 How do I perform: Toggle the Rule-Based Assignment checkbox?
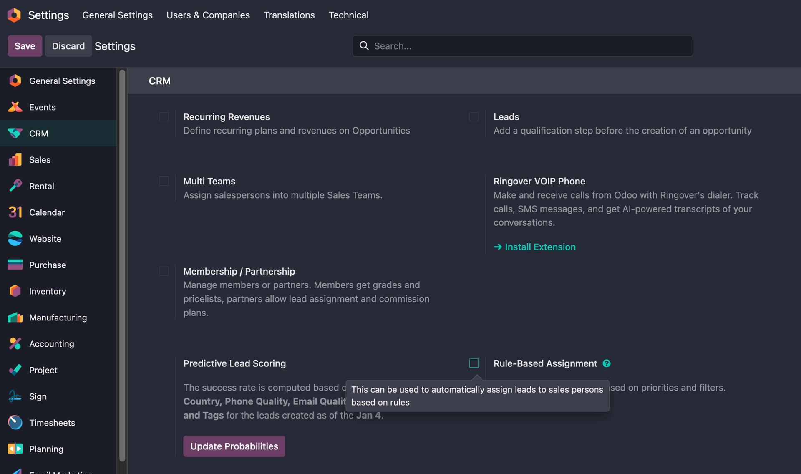pos(474,363)
